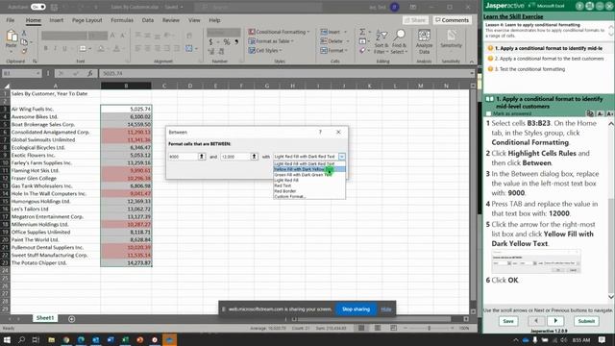Apply Percent Style number format
615x346 pixels.
pos(227,42)
